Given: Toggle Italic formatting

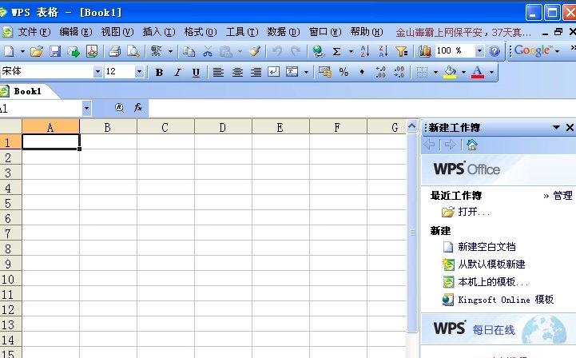Looking at the screenshot, I should [178, 73].
